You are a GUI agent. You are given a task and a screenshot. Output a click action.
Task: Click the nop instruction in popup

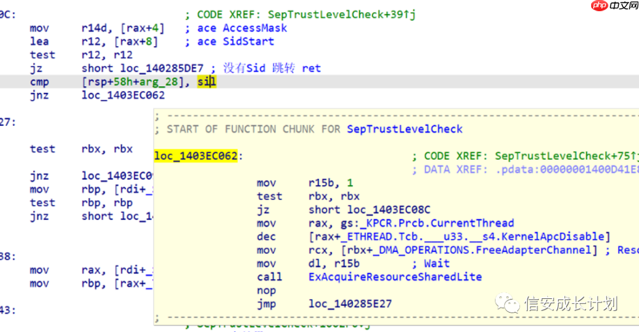(x=266, y=291)
